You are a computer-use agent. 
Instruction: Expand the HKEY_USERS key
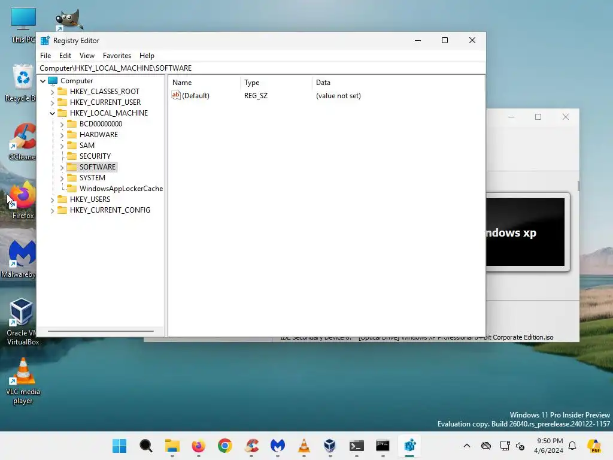pyautogui.click(x=53, y=200)
